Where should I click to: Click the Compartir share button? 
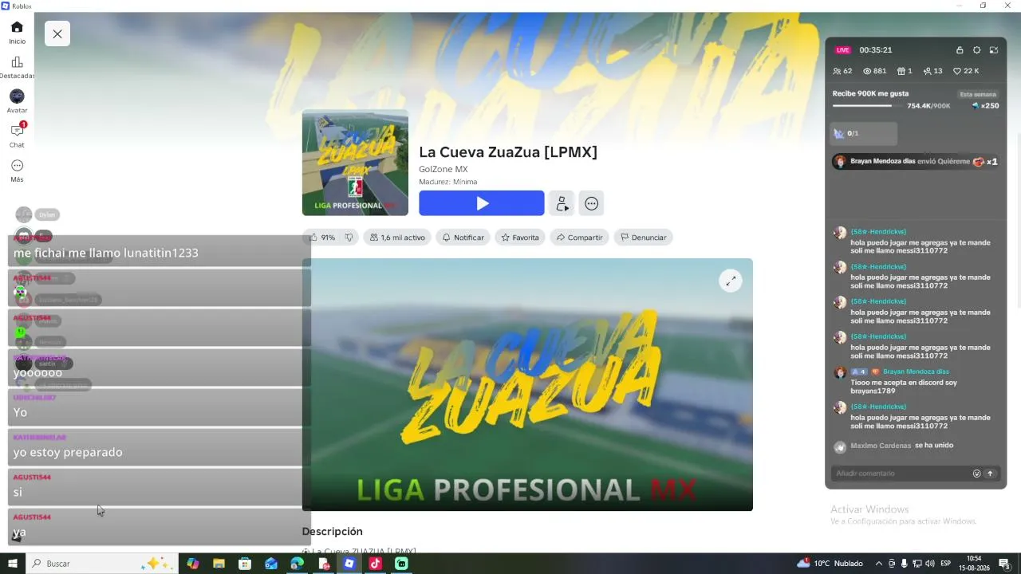click(x=579, y=238)
